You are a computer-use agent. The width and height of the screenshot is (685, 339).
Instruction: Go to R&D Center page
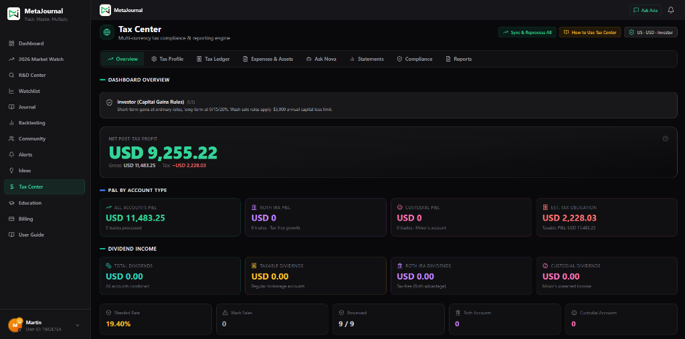point(45,75)
